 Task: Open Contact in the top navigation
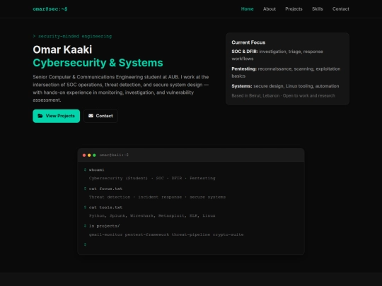(340, 9)
